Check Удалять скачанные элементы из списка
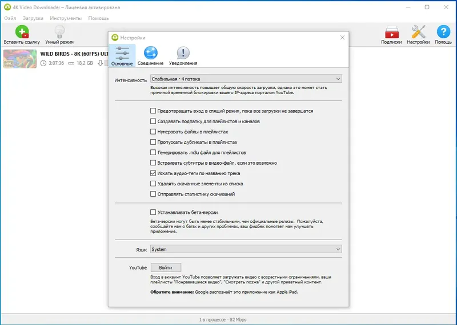The image size is (457, 325). click(x=153, y=184)
